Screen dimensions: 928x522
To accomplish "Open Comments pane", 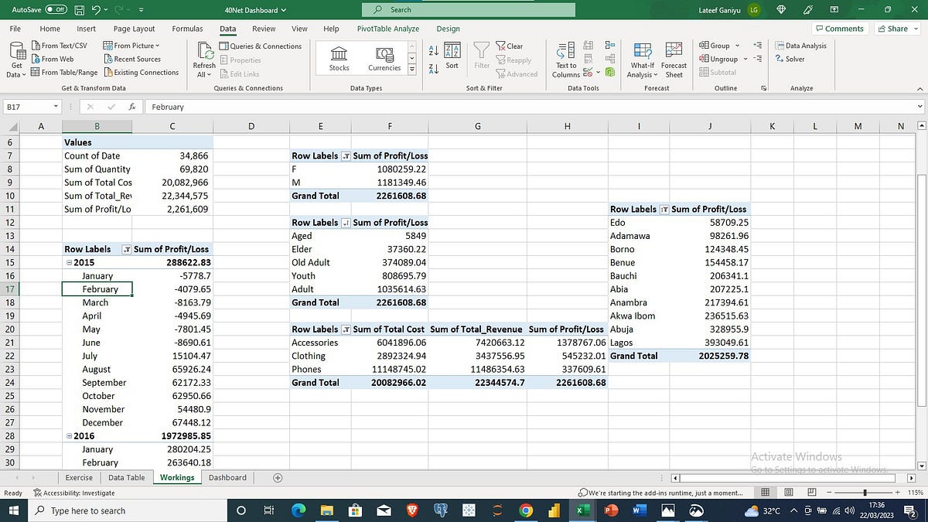I will (840, 28).
